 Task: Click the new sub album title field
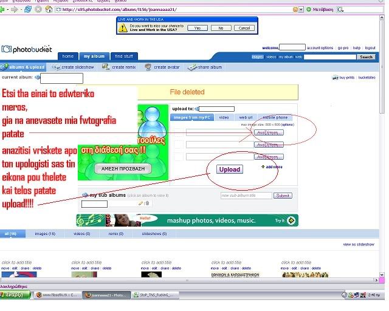coord(246,196)
